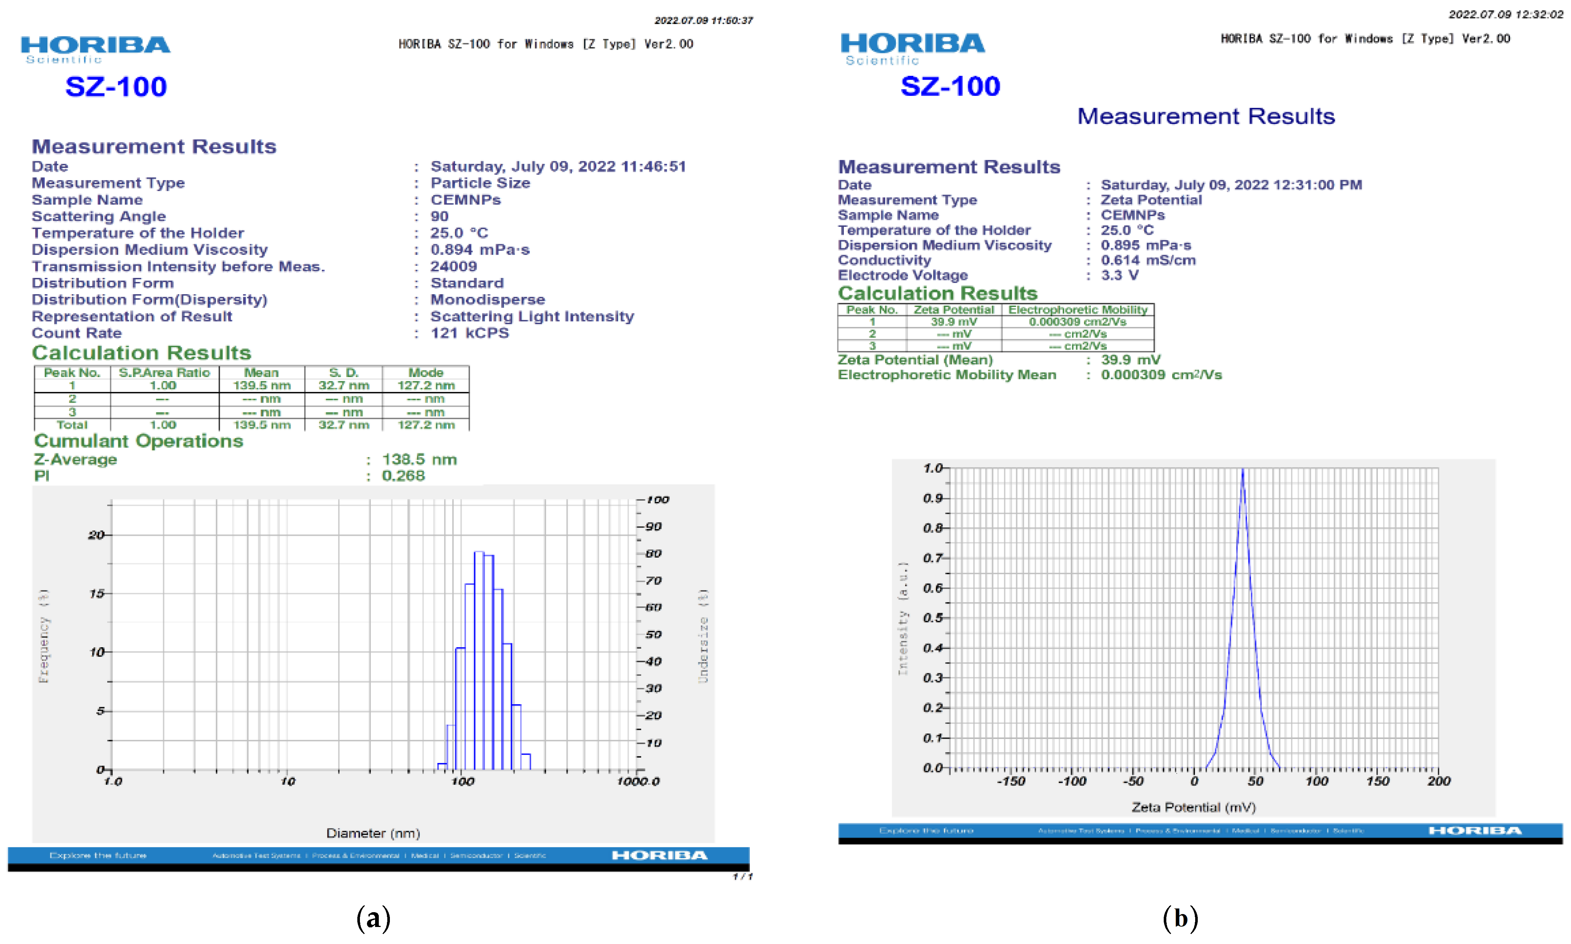Select viscosity value '0.894 mPa·s'
Image resolution: width=1571 pixels, height=944 pixels.
point(479,249)
